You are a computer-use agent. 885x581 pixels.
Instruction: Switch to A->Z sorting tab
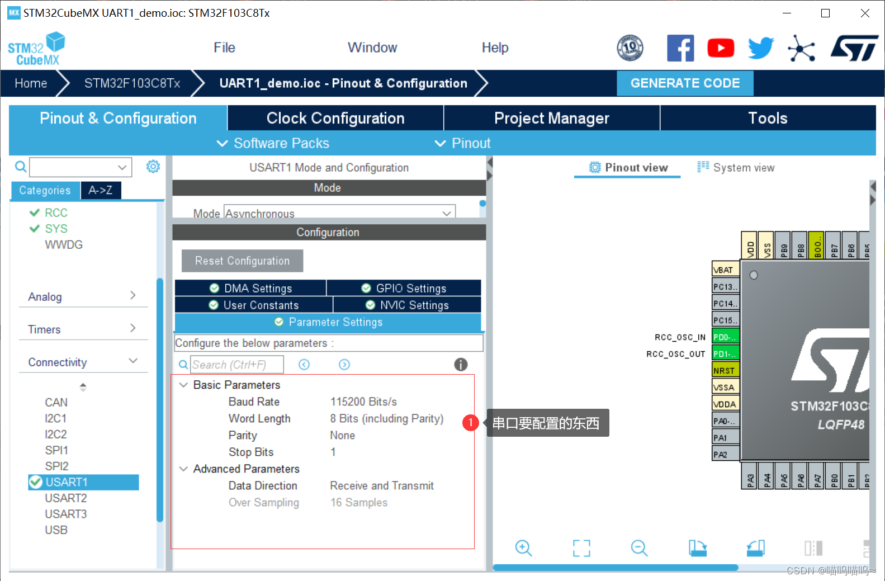101,190
